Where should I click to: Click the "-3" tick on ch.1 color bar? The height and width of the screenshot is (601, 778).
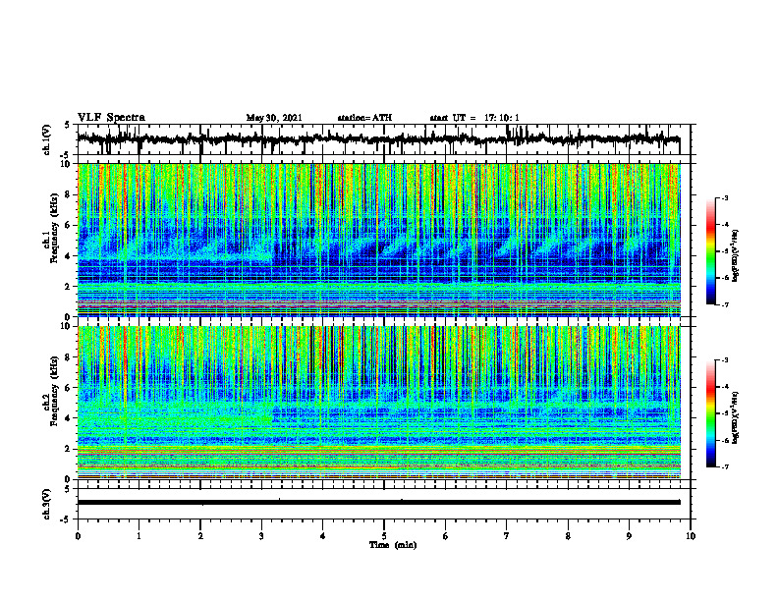pos(725,197)
